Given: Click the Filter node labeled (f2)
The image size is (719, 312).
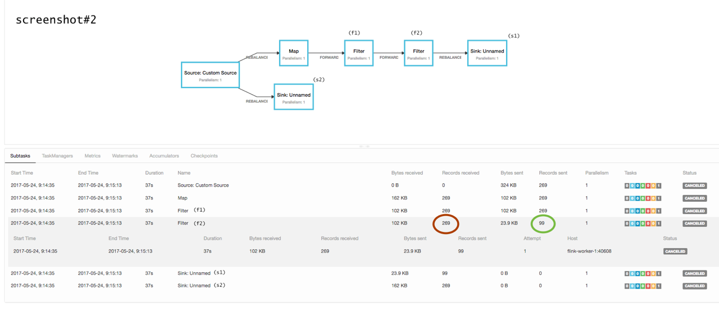Looking at the screenshot, I should coord(418,53).
